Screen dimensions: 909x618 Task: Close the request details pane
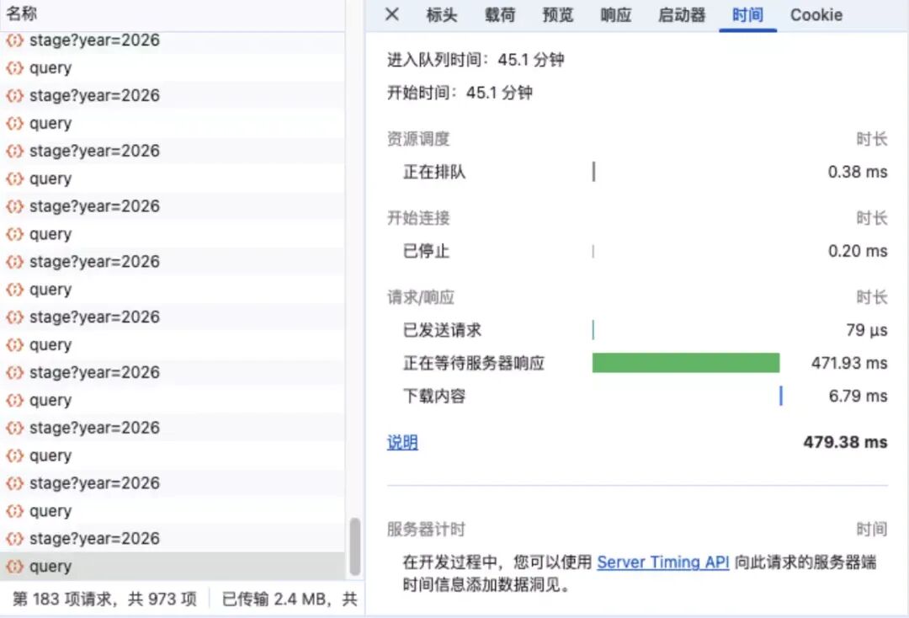click(392, 14)
